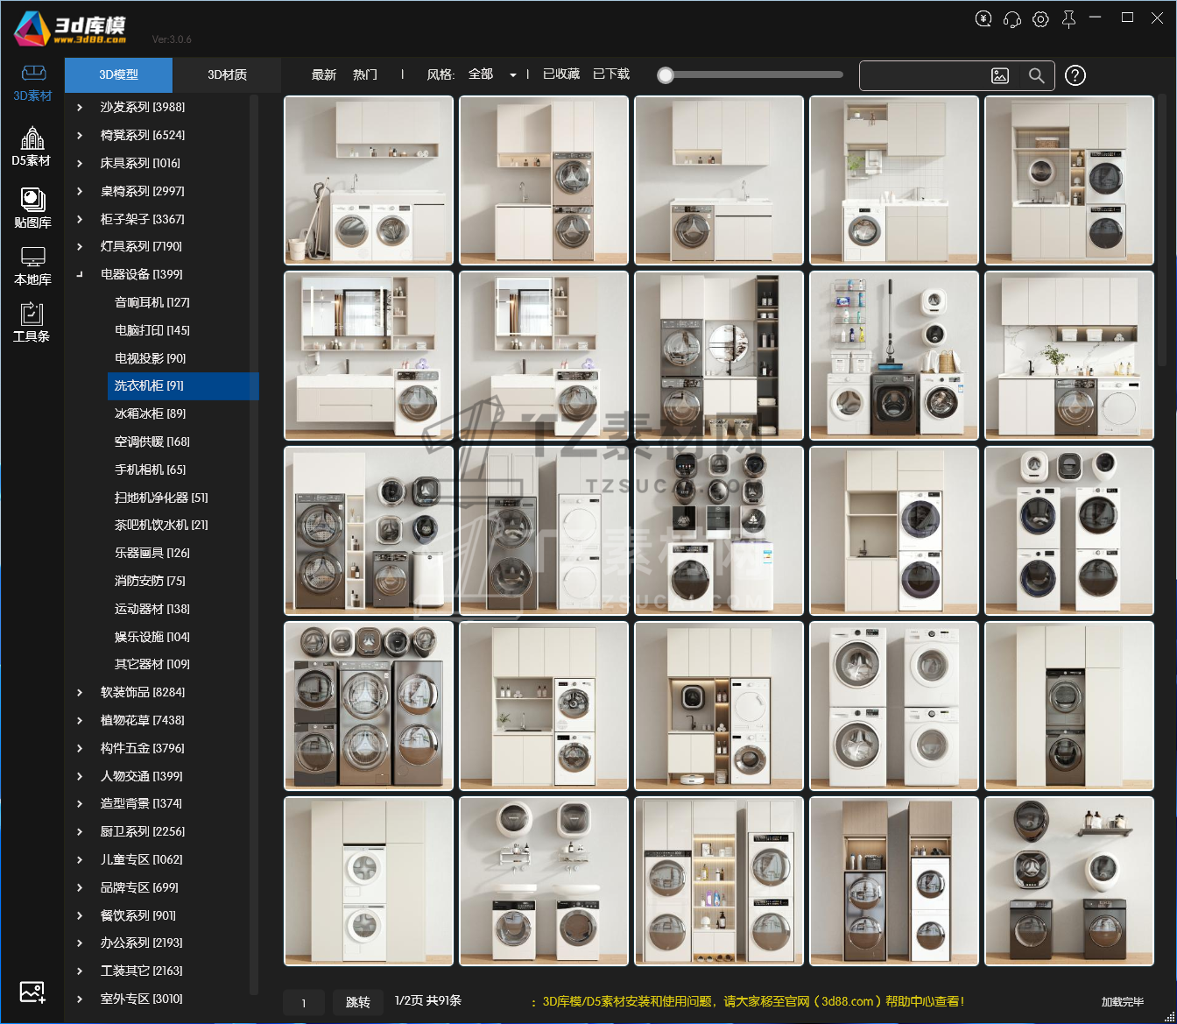Collapse the 电器设备 category arrow

(80, 274)
